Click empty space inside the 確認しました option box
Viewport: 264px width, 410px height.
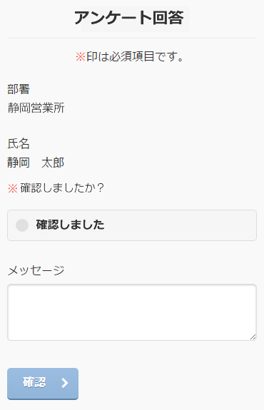[x=181, y=225]
